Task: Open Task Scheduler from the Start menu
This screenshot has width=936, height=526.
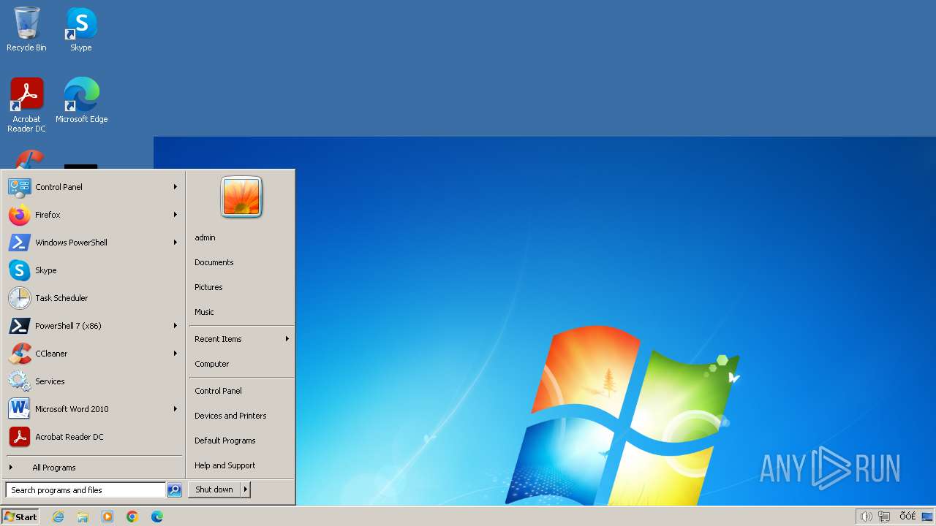Action: [94, 298]
